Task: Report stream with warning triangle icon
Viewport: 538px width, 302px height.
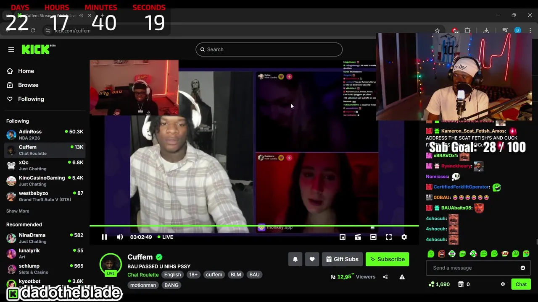Action: point(402,277)
